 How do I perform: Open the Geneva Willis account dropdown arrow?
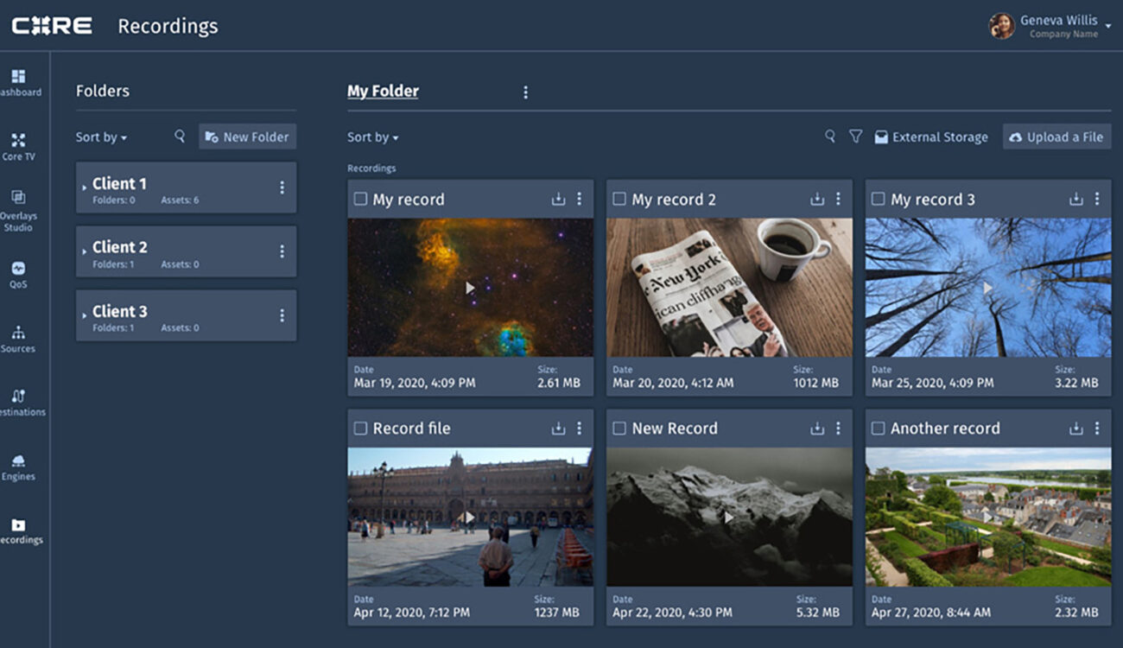pyautogui.click(x=1108, y=27)
